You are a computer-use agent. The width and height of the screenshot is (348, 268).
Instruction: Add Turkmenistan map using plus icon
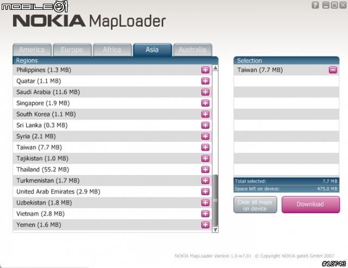206,180
